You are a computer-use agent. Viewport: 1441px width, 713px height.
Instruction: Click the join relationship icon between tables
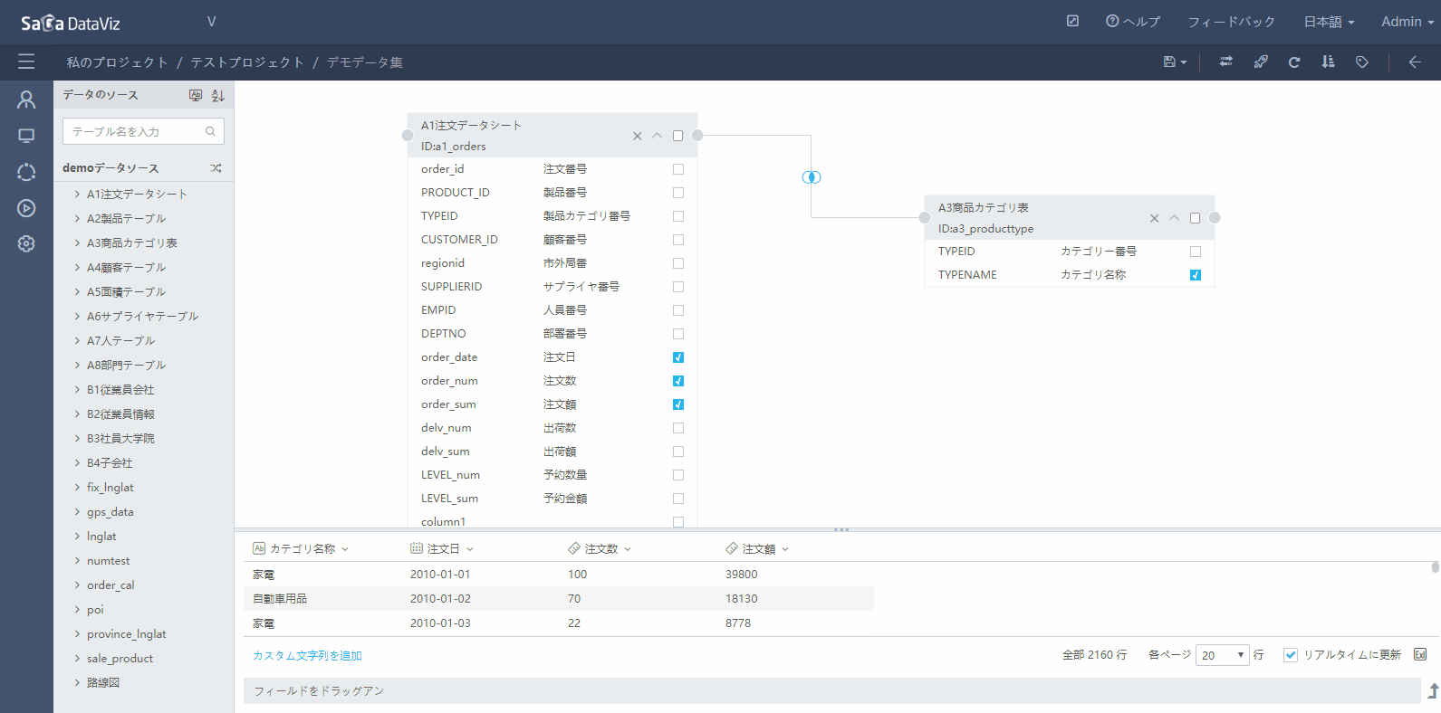[812, 177]
